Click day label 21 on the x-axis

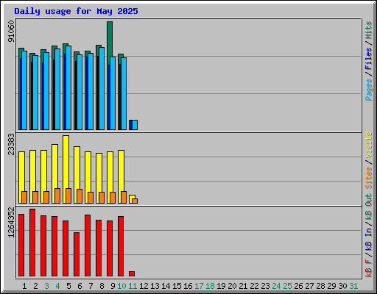243,286
